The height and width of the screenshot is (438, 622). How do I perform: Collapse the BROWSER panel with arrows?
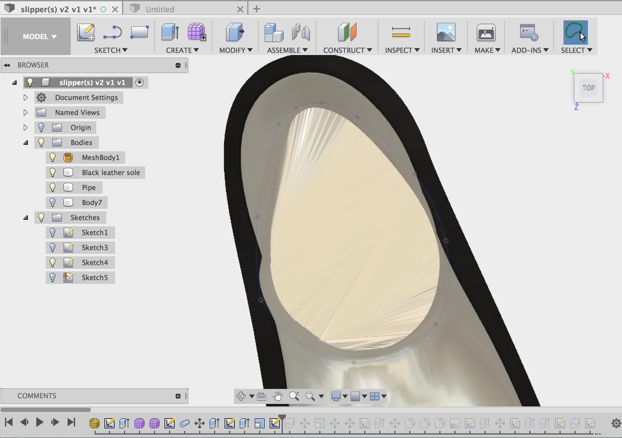(7, 65)
